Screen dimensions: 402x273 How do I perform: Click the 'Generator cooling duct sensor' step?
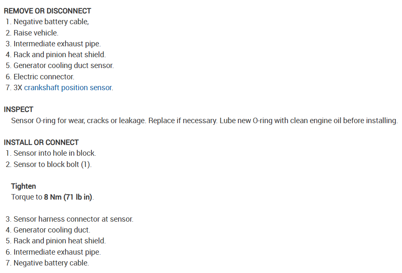tap(63, 66)
